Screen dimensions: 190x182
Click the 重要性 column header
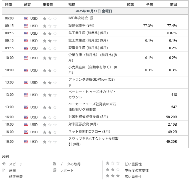coord(48,5)
